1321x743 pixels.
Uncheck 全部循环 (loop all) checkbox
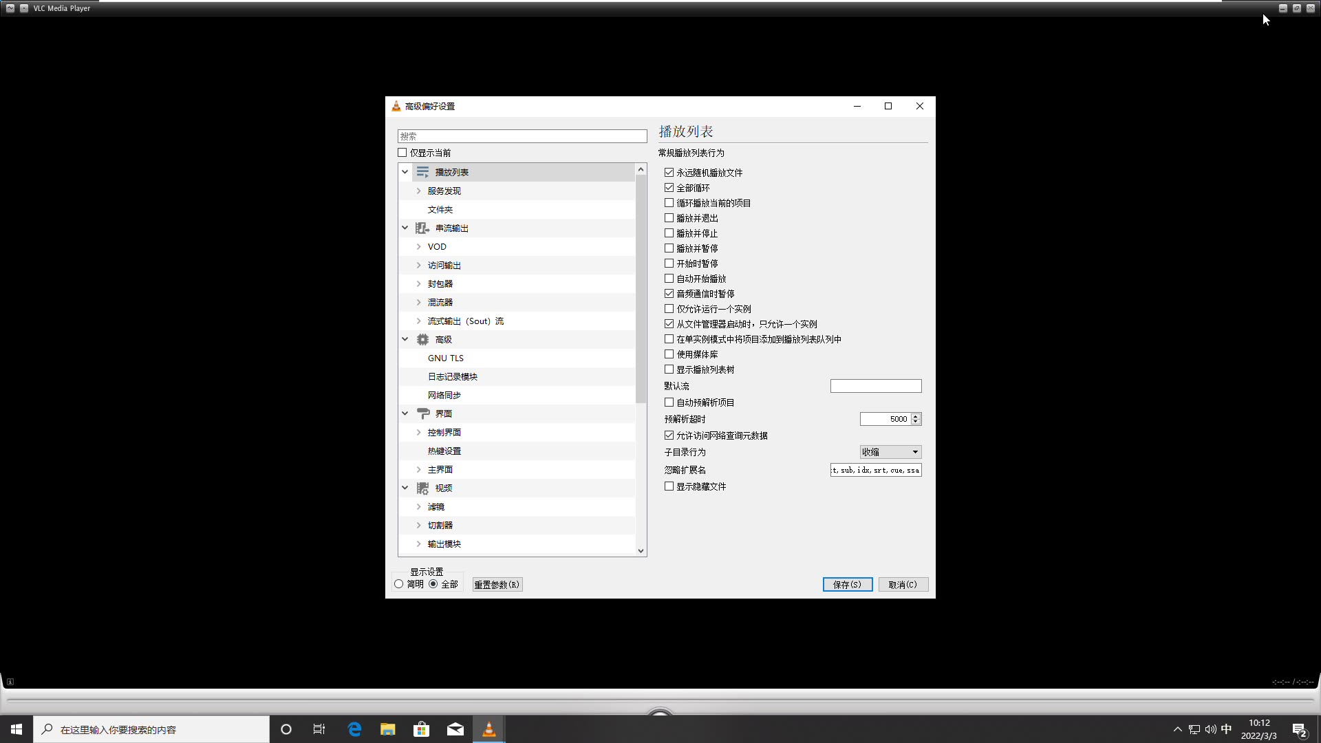pyautogui.click(x=669, y=188)
